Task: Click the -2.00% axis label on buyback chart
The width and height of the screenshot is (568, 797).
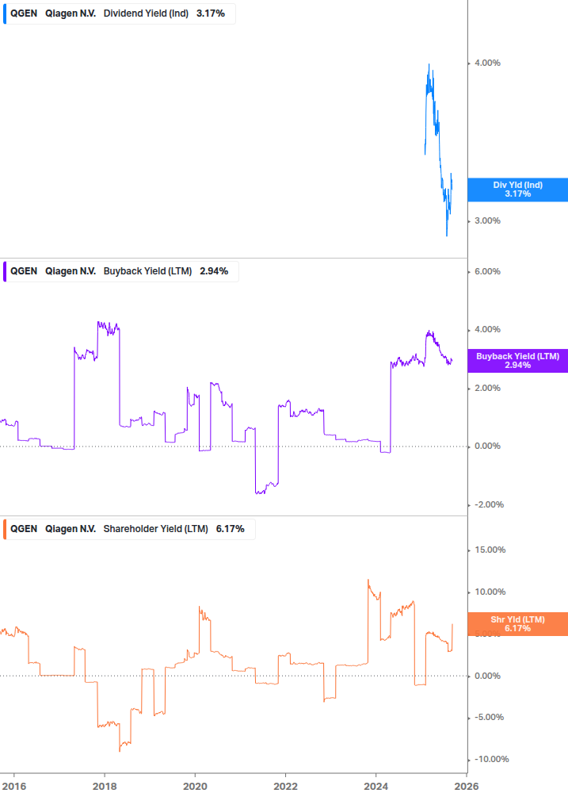Action: [489, 504]
